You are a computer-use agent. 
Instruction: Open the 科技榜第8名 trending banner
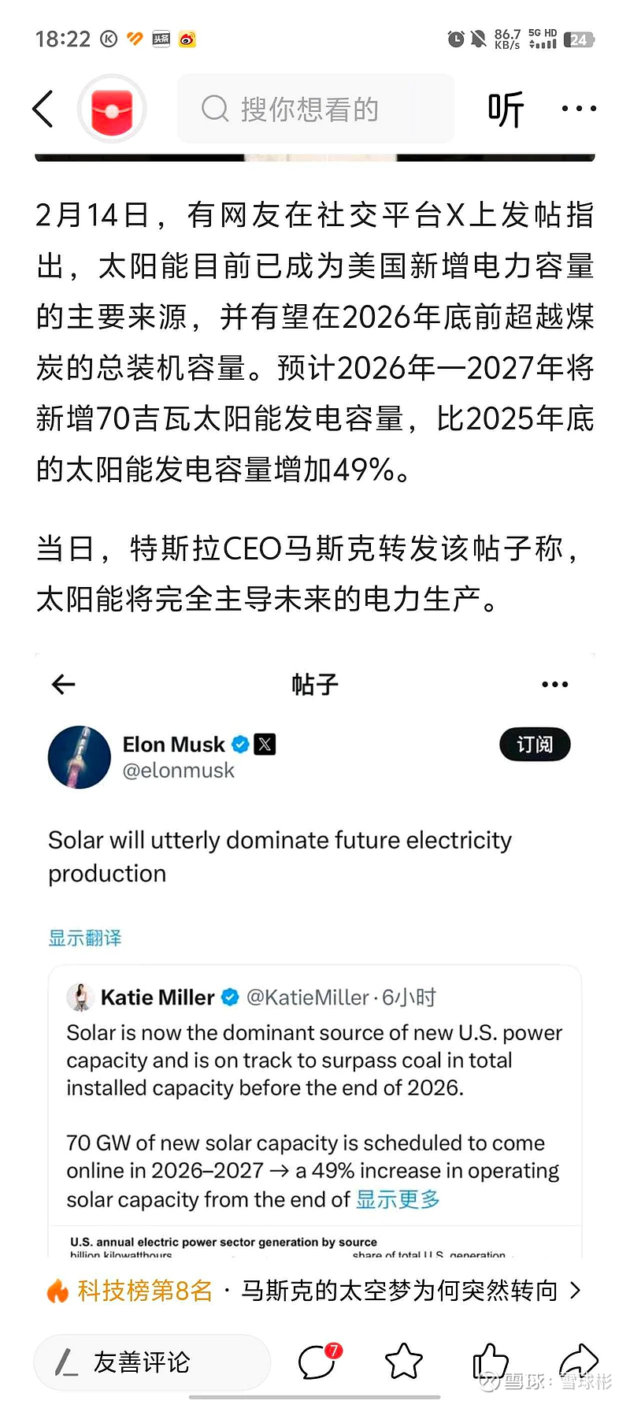146,1291
